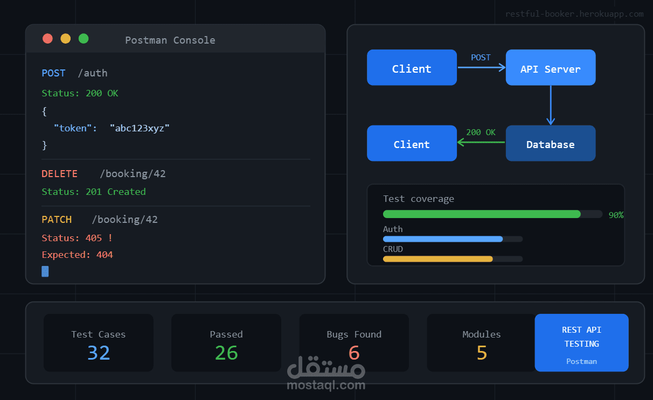
Task: Click the lower Client node receiving 200 OK
Action: (x=412, y=143)
